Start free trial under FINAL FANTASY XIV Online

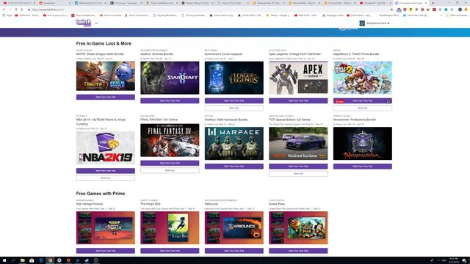coord(170,163)
